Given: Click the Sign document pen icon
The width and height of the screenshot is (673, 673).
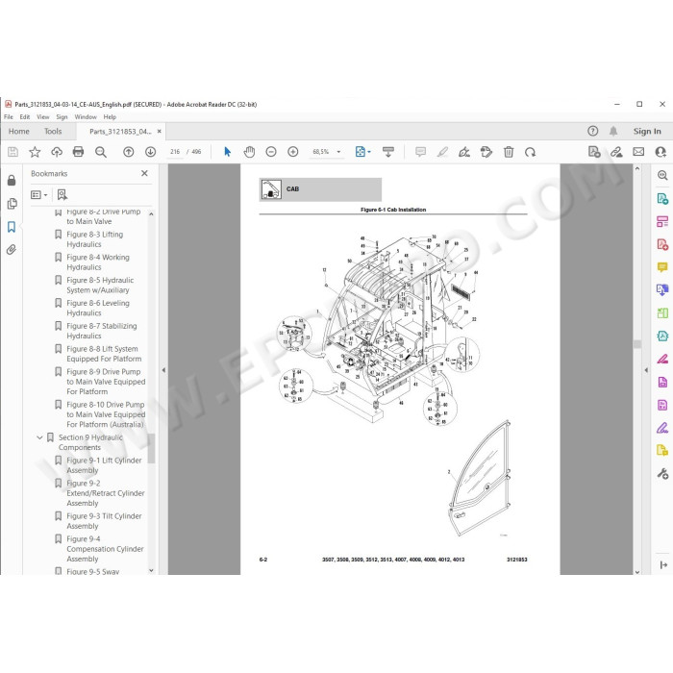Looking at the screenshot, I should coord(464,152).
